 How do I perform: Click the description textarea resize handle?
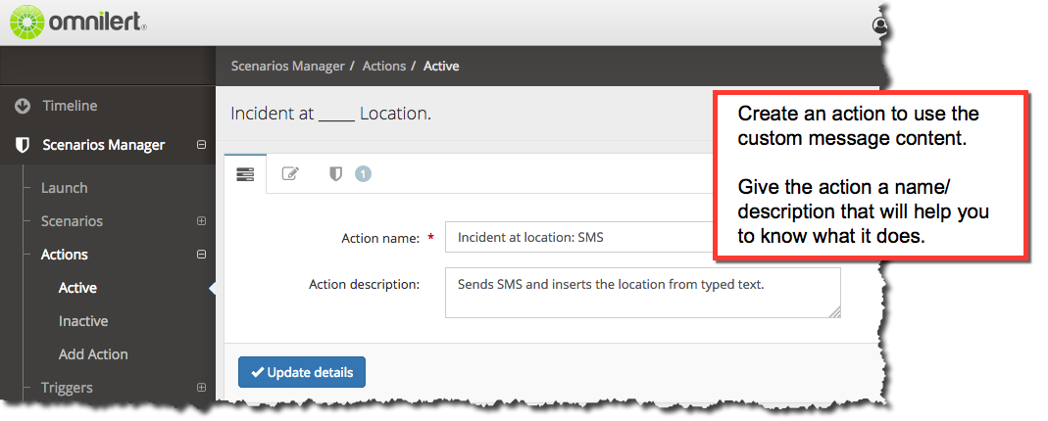835,311
